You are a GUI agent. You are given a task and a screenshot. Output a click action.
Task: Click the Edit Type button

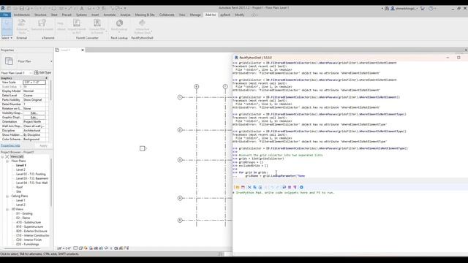point(43,72)
